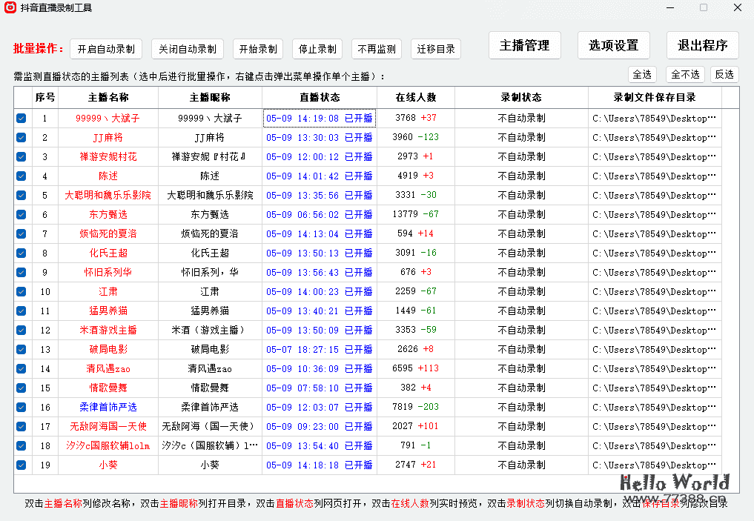Viewport: 754px width, 521px height.
Task: Click online viewer count for 清风遇zao
Action: 416,368
